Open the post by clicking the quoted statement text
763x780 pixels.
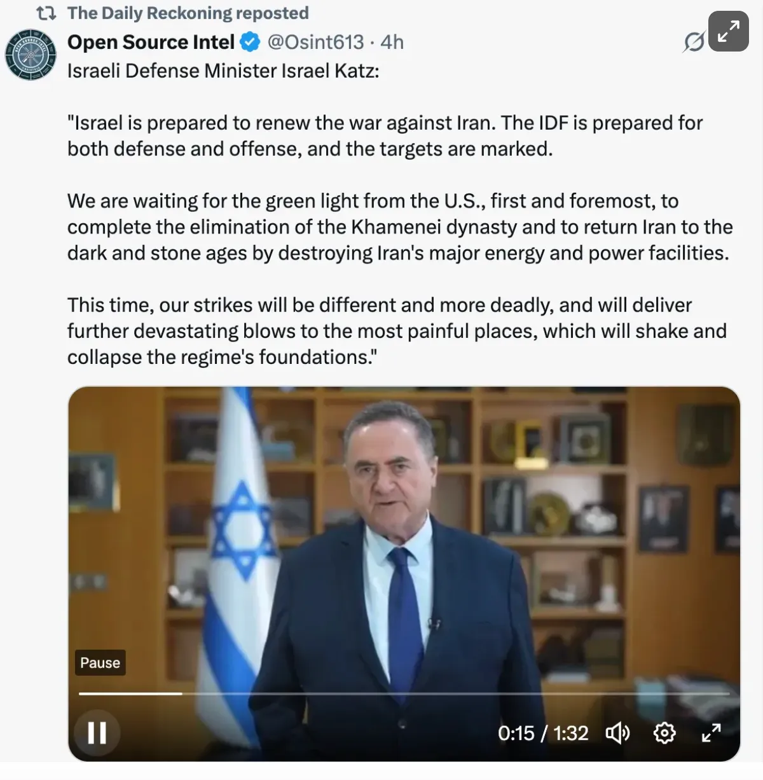(x=400, y=240)
